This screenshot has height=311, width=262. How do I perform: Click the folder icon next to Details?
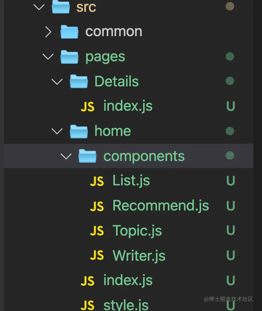click(78, 82)
